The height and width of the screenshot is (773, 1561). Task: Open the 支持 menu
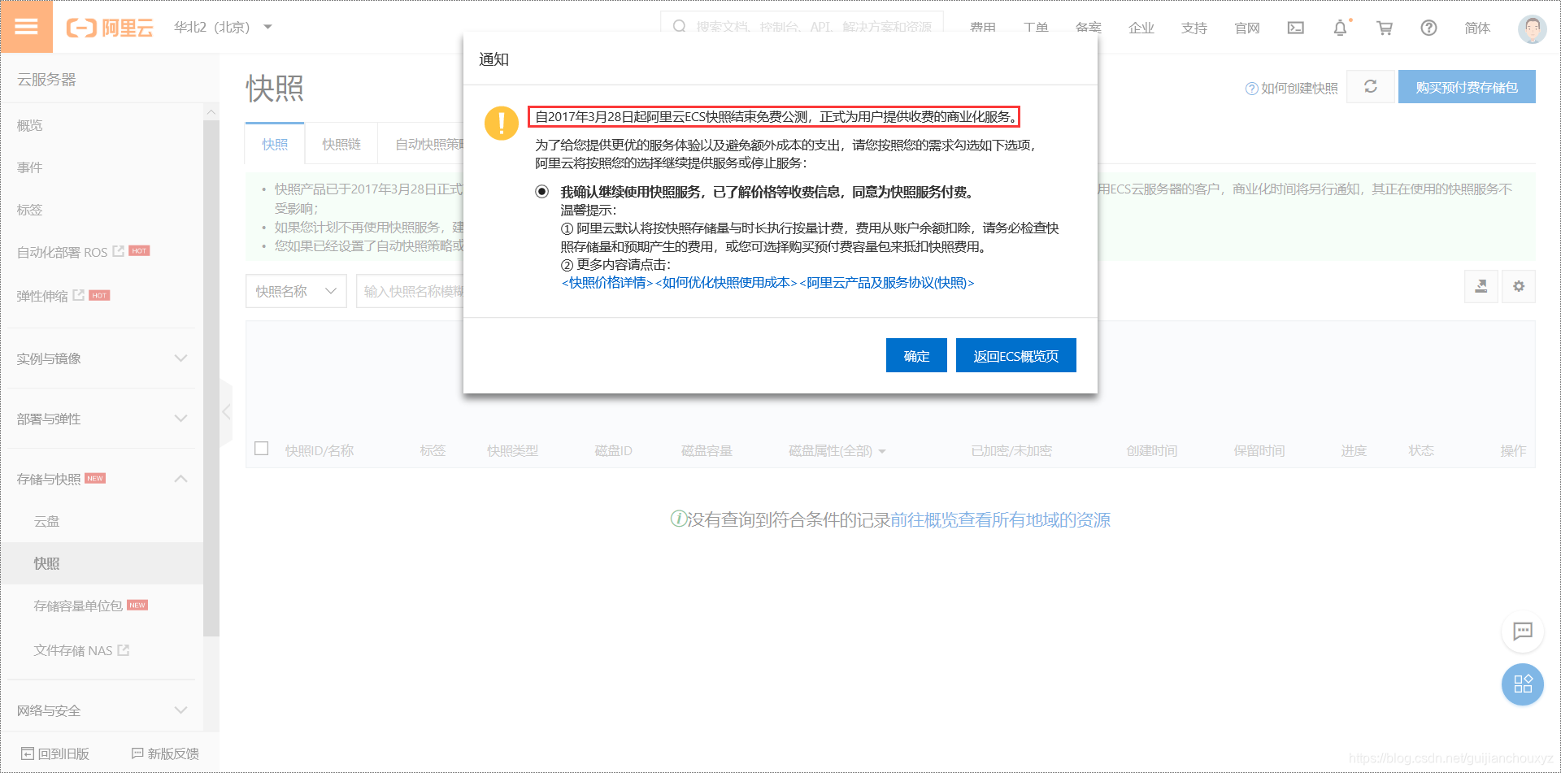pyautogui.click(x=1194, y=28)
